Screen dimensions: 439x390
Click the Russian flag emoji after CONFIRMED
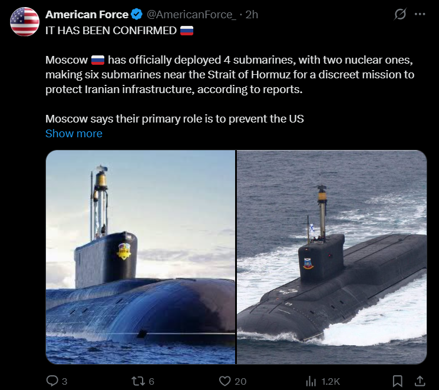tap(187, 30)
